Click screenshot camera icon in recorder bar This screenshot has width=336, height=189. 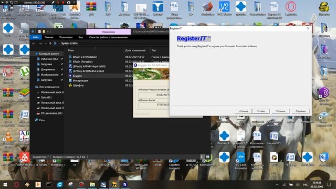tap(69, 2)
